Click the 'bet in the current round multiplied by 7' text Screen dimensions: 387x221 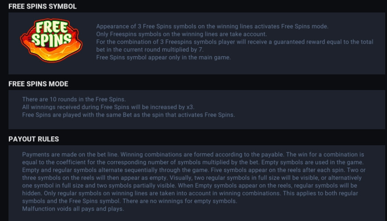[150, 49]
